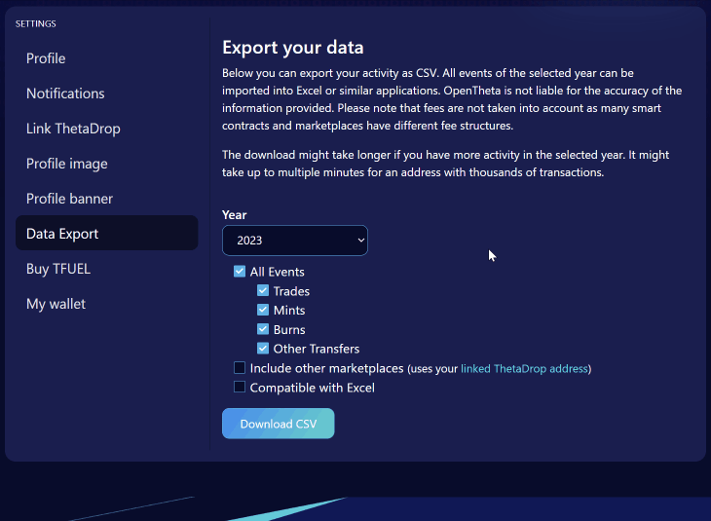Select Profile image in sidebar
The image size is (711, 521).
[66, 164]
